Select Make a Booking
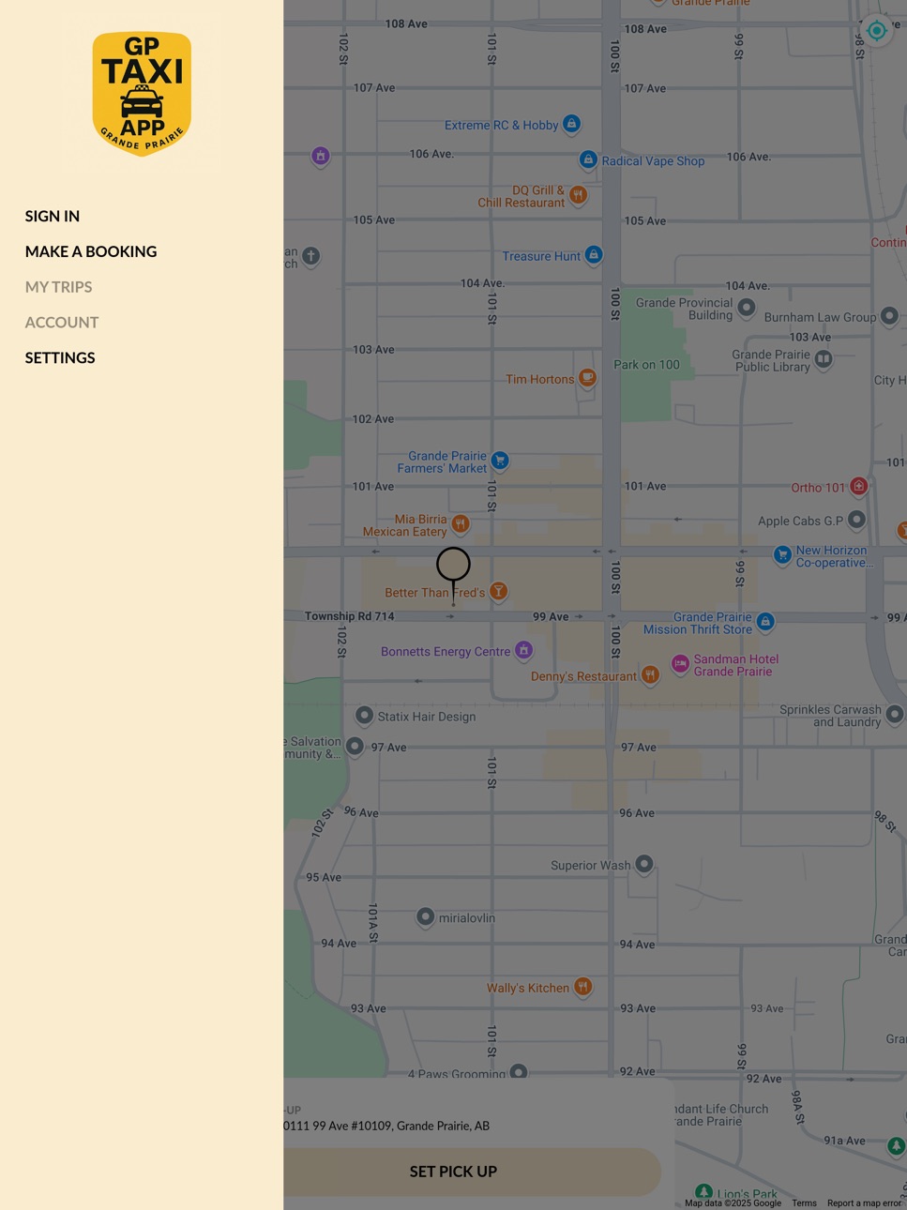The height and width of the screenshot is (1210, 907). pyautogui.click(x=91, y=251)
